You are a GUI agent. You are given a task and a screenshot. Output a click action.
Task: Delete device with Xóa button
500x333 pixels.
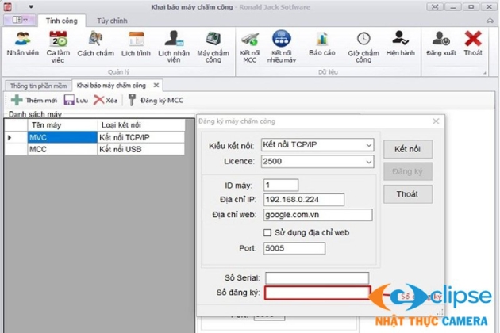pos(106,101)
